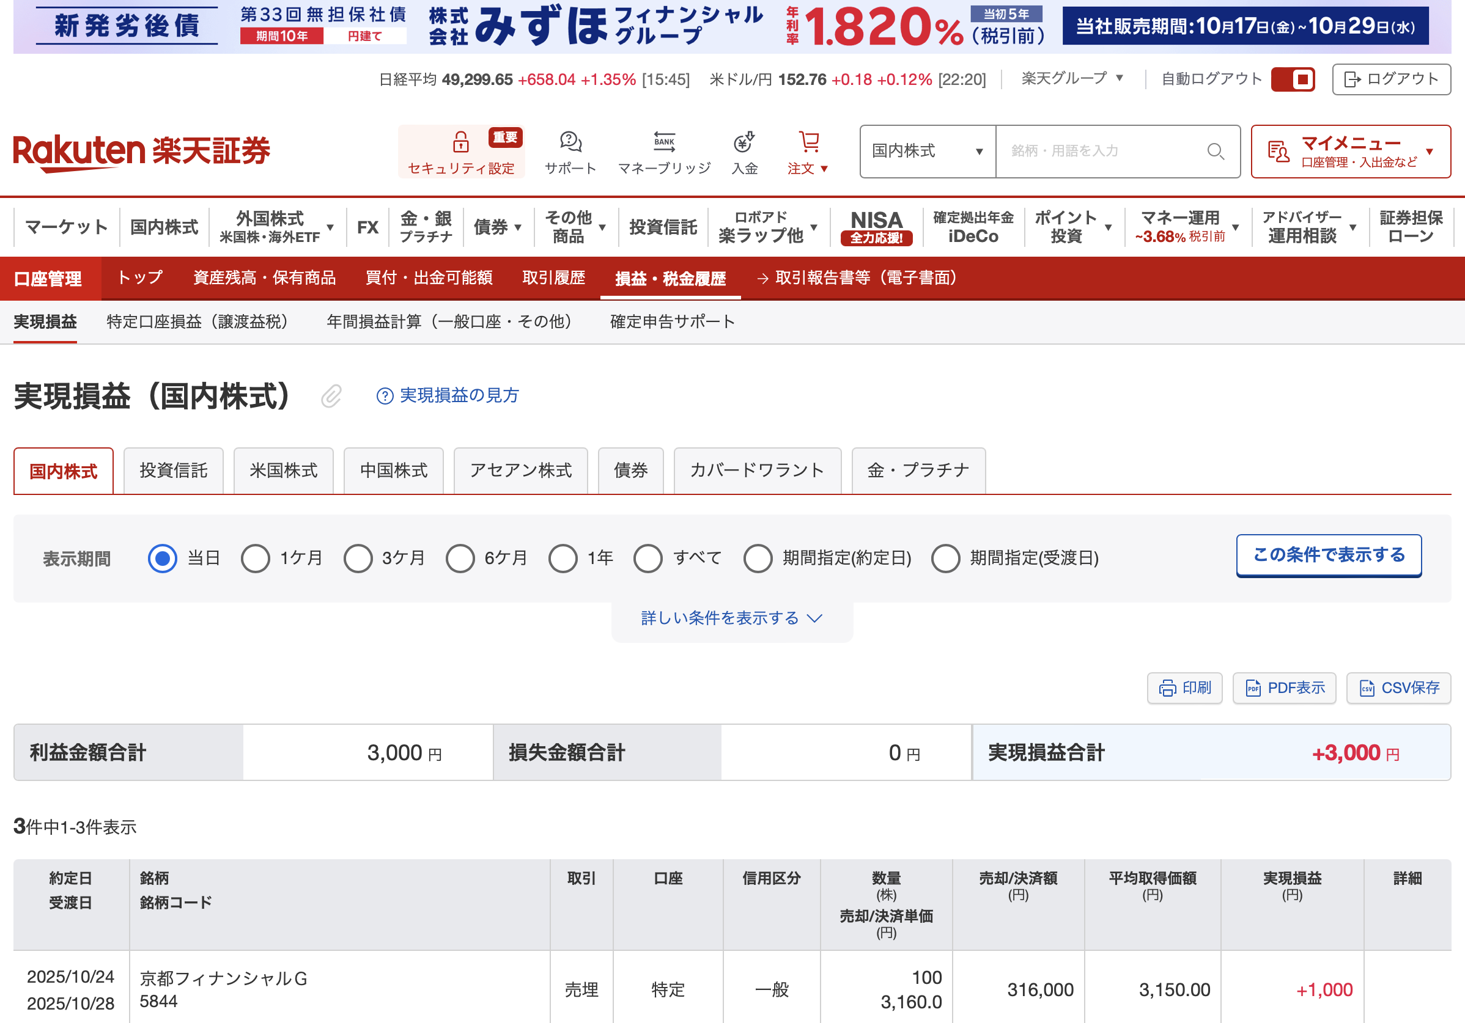Open the PDF display icon button
This screenshot has width=1465, height=1023.
pos(1284,688)
